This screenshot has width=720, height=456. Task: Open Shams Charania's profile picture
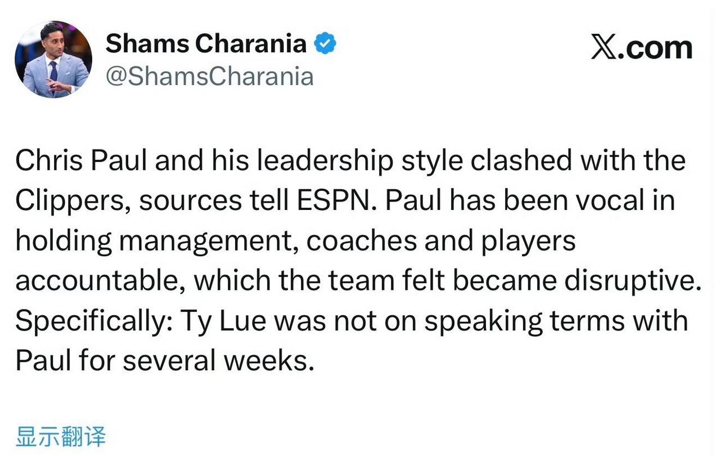pyautogui.click(x=53, y=59)
